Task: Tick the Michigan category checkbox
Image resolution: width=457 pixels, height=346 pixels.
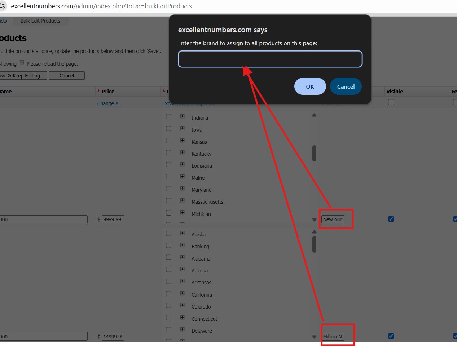Action: (168, 213)
